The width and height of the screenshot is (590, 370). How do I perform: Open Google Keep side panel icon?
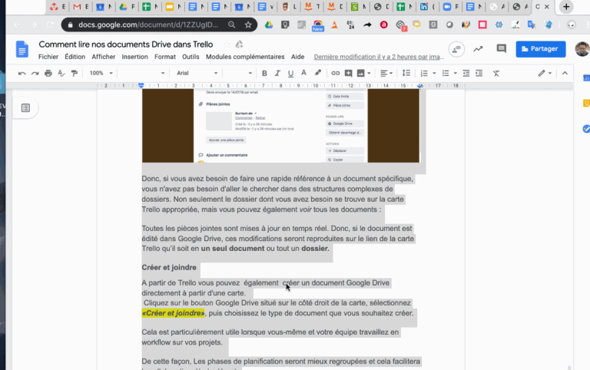click(x=586, y=103)
